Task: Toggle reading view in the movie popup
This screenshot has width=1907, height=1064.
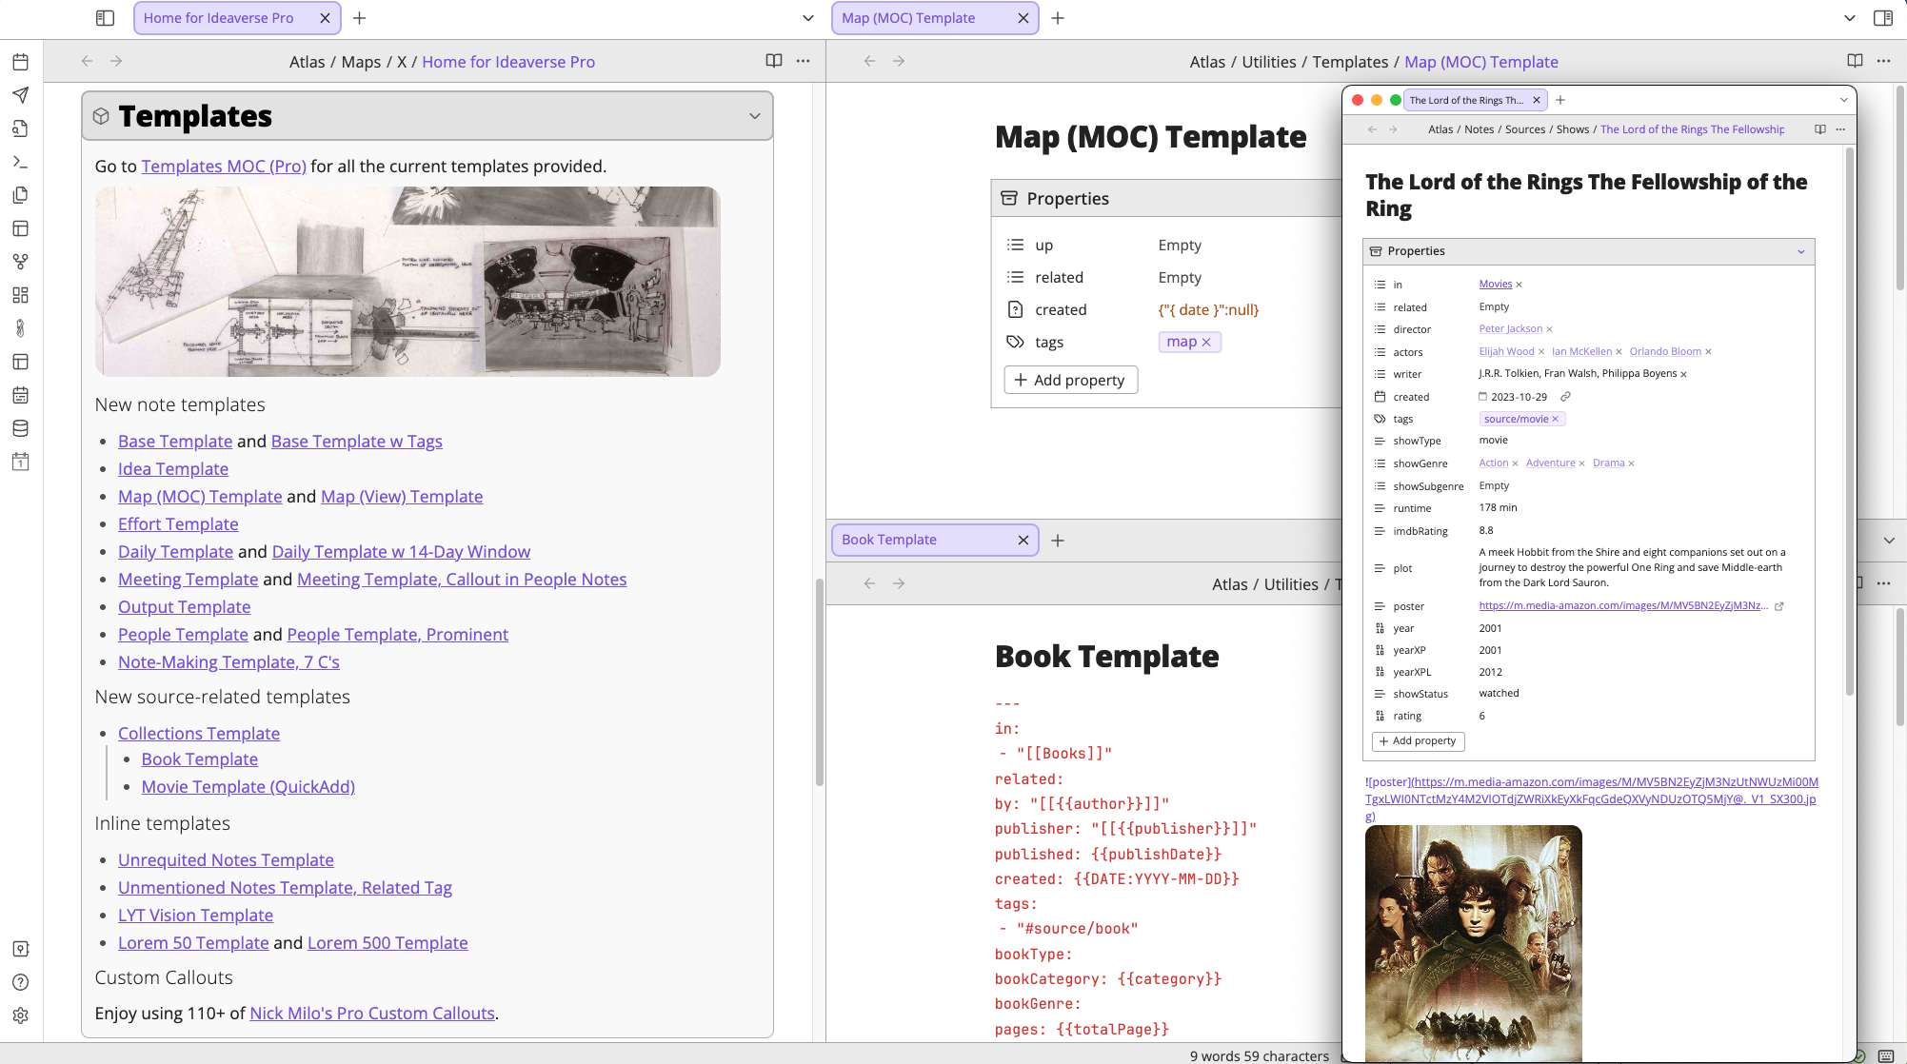Action: pos(1820,129)
